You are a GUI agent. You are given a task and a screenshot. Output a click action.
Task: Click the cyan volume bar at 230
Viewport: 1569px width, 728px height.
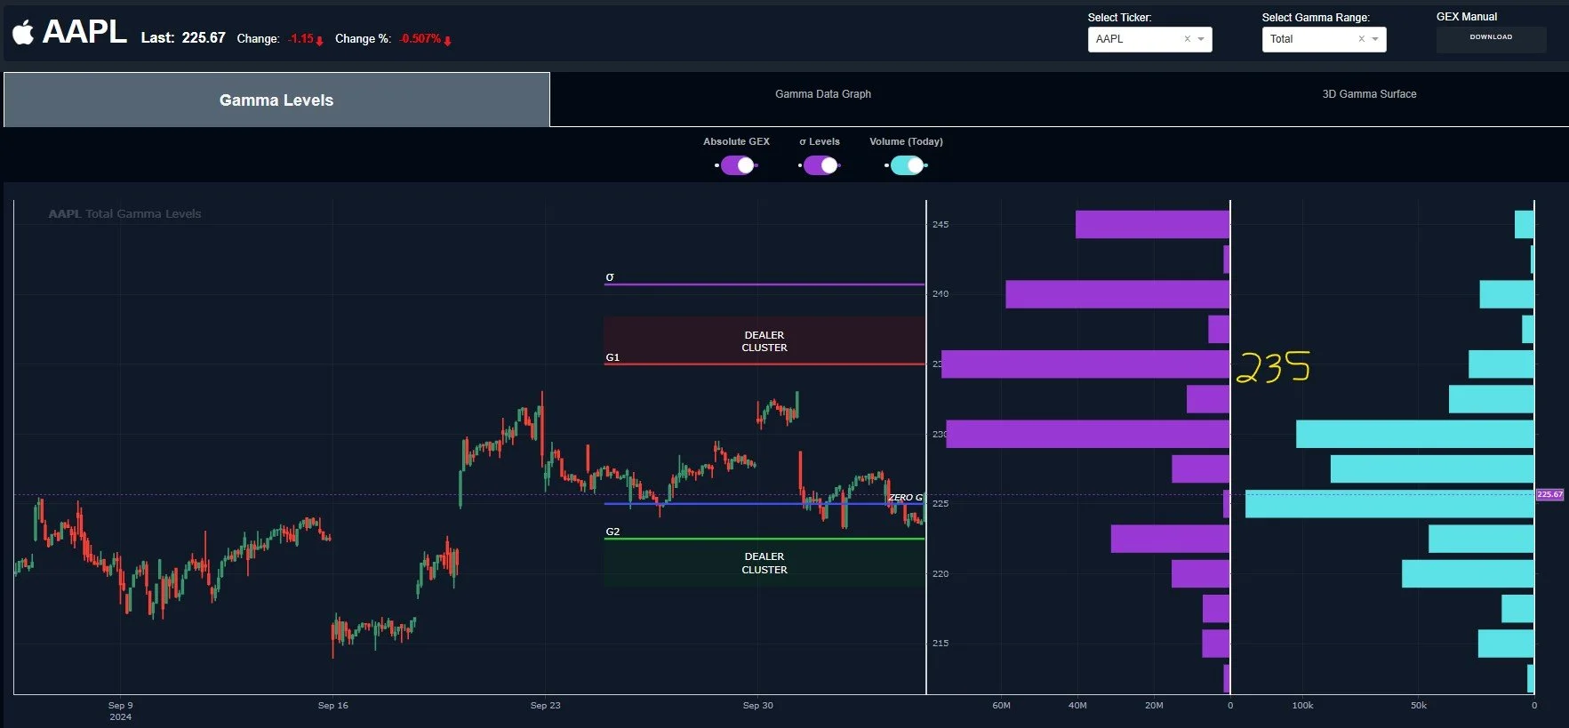point(1415,434)
